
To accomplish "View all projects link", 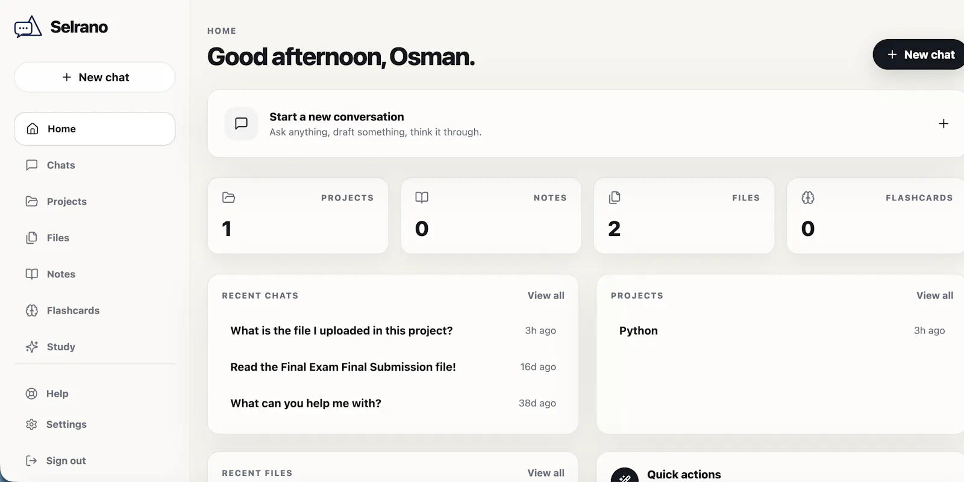I will pos(934,295).
